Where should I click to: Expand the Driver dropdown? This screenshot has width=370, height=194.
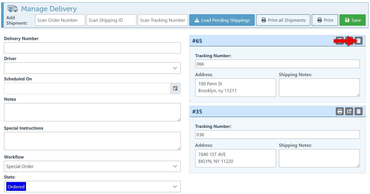pos(92,68)
